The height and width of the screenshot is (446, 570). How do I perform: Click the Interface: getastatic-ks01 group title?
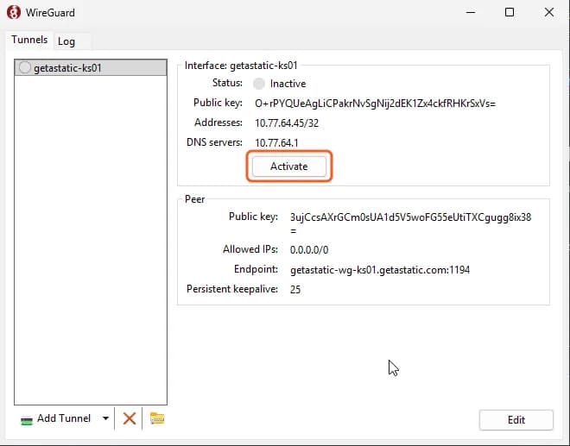[x=241, y=66]
